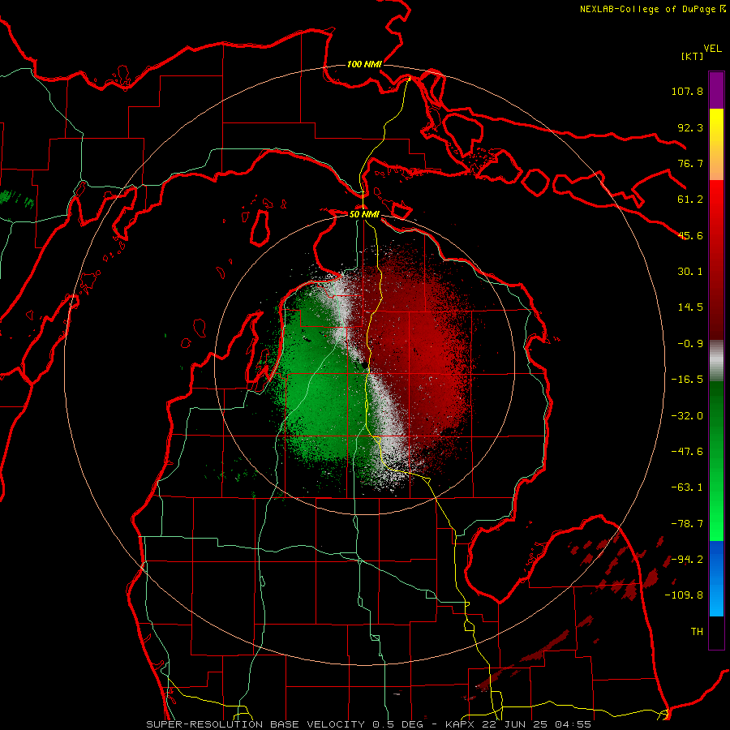The width and height of the screenshot is (730, 730).
Task: Select the -32.0 scale value
Action: click(x=687, y=416)
